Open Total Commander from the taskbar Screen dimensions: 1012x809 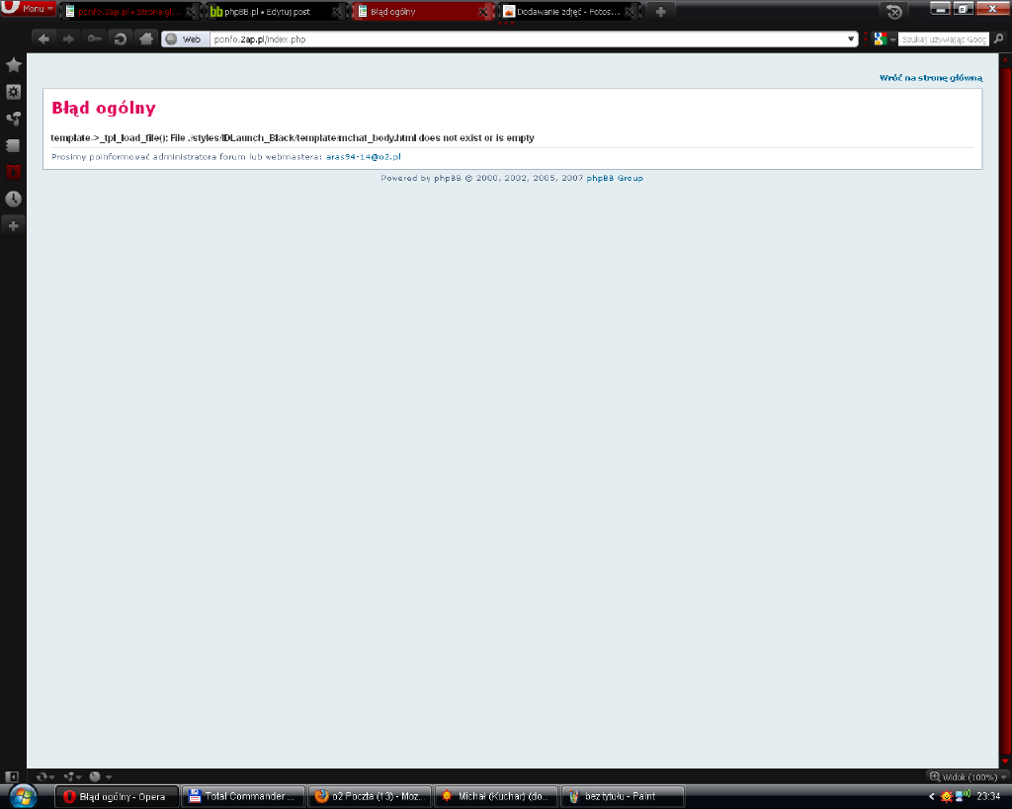tap(242, 796)
